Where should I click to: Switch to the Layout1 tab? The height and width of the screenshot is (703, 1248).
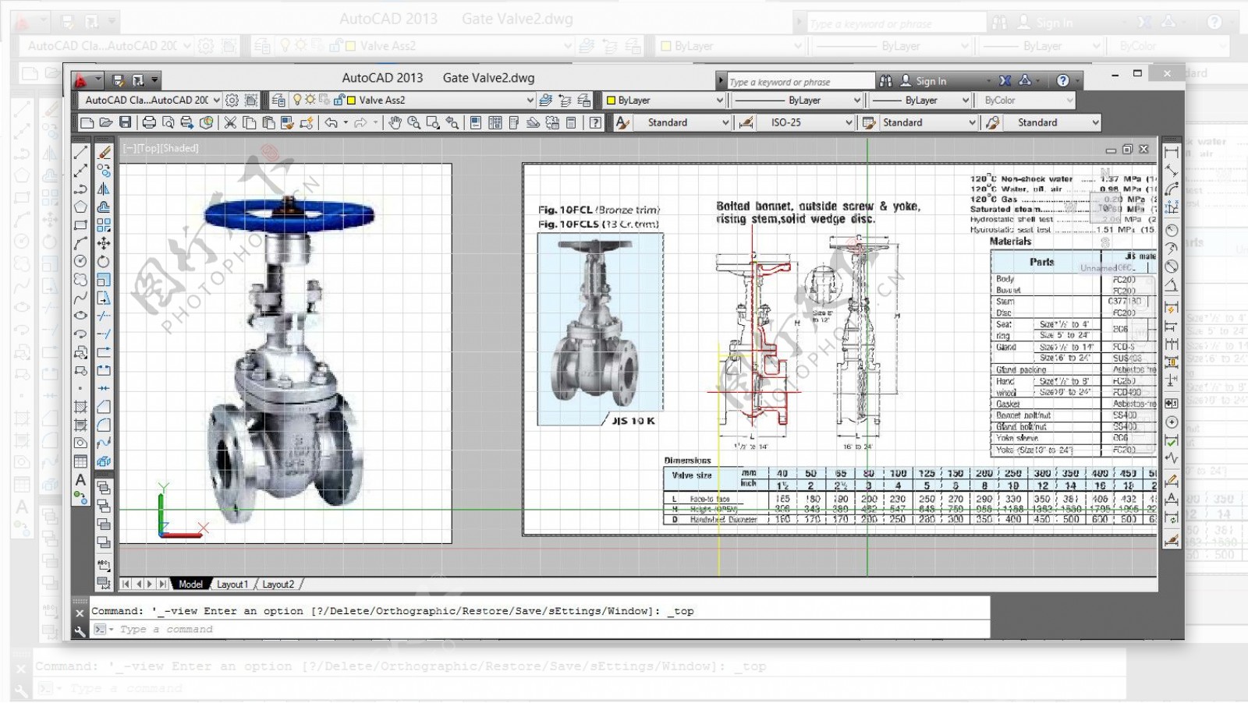tap(232, 584)
